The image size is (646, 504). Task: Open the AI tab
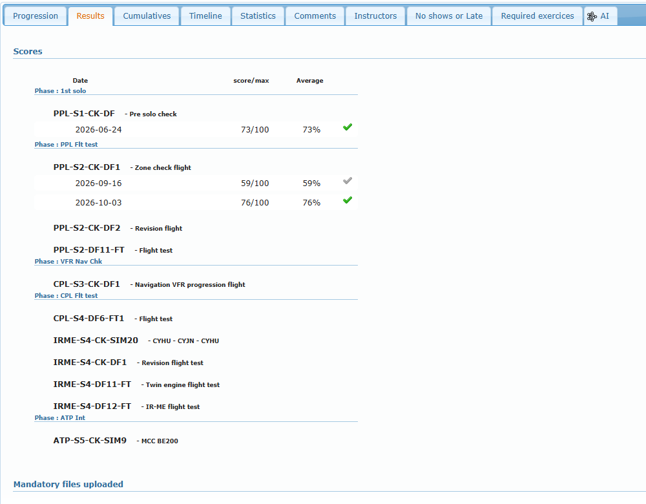coord(600,16)
